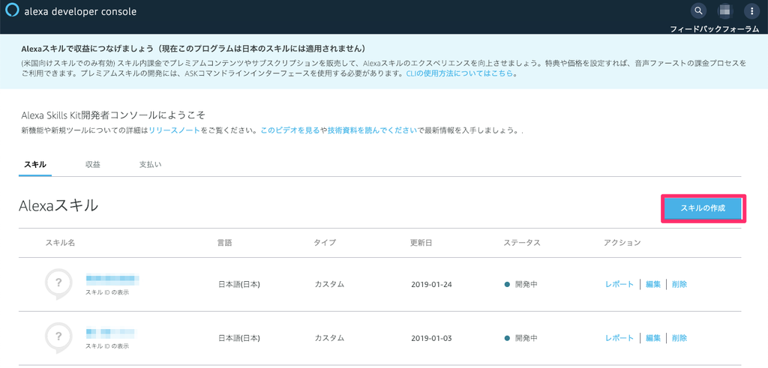The image size is (768, 368).
Task: Click 開発中 status in 2019-01-24 row
Action: [x=521, y=284]
